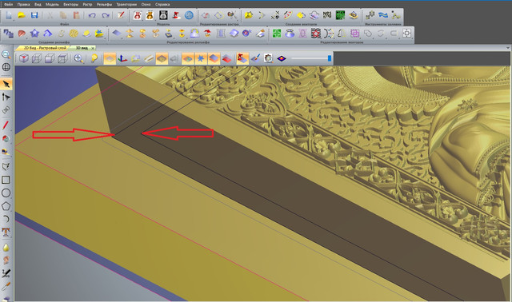Click the rainbow diamond colour shading icon

pos(282,58)
